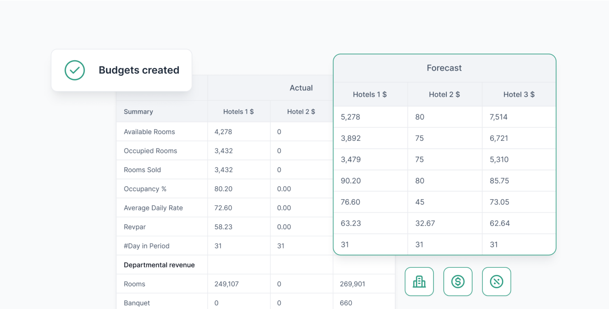This screenshot has width=609, height=309.
Task: Click the 63.23 forecast cell
Action: tap(371, 223)
